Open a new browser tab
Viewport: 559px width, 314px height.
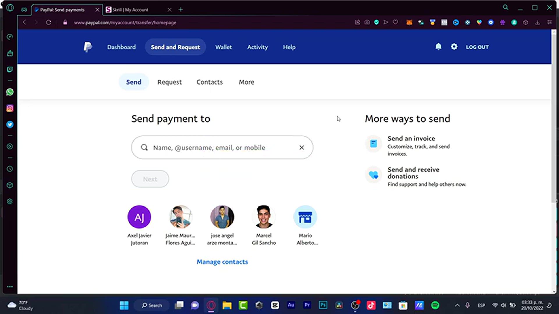pyautogui.click(x=181, y=10)
